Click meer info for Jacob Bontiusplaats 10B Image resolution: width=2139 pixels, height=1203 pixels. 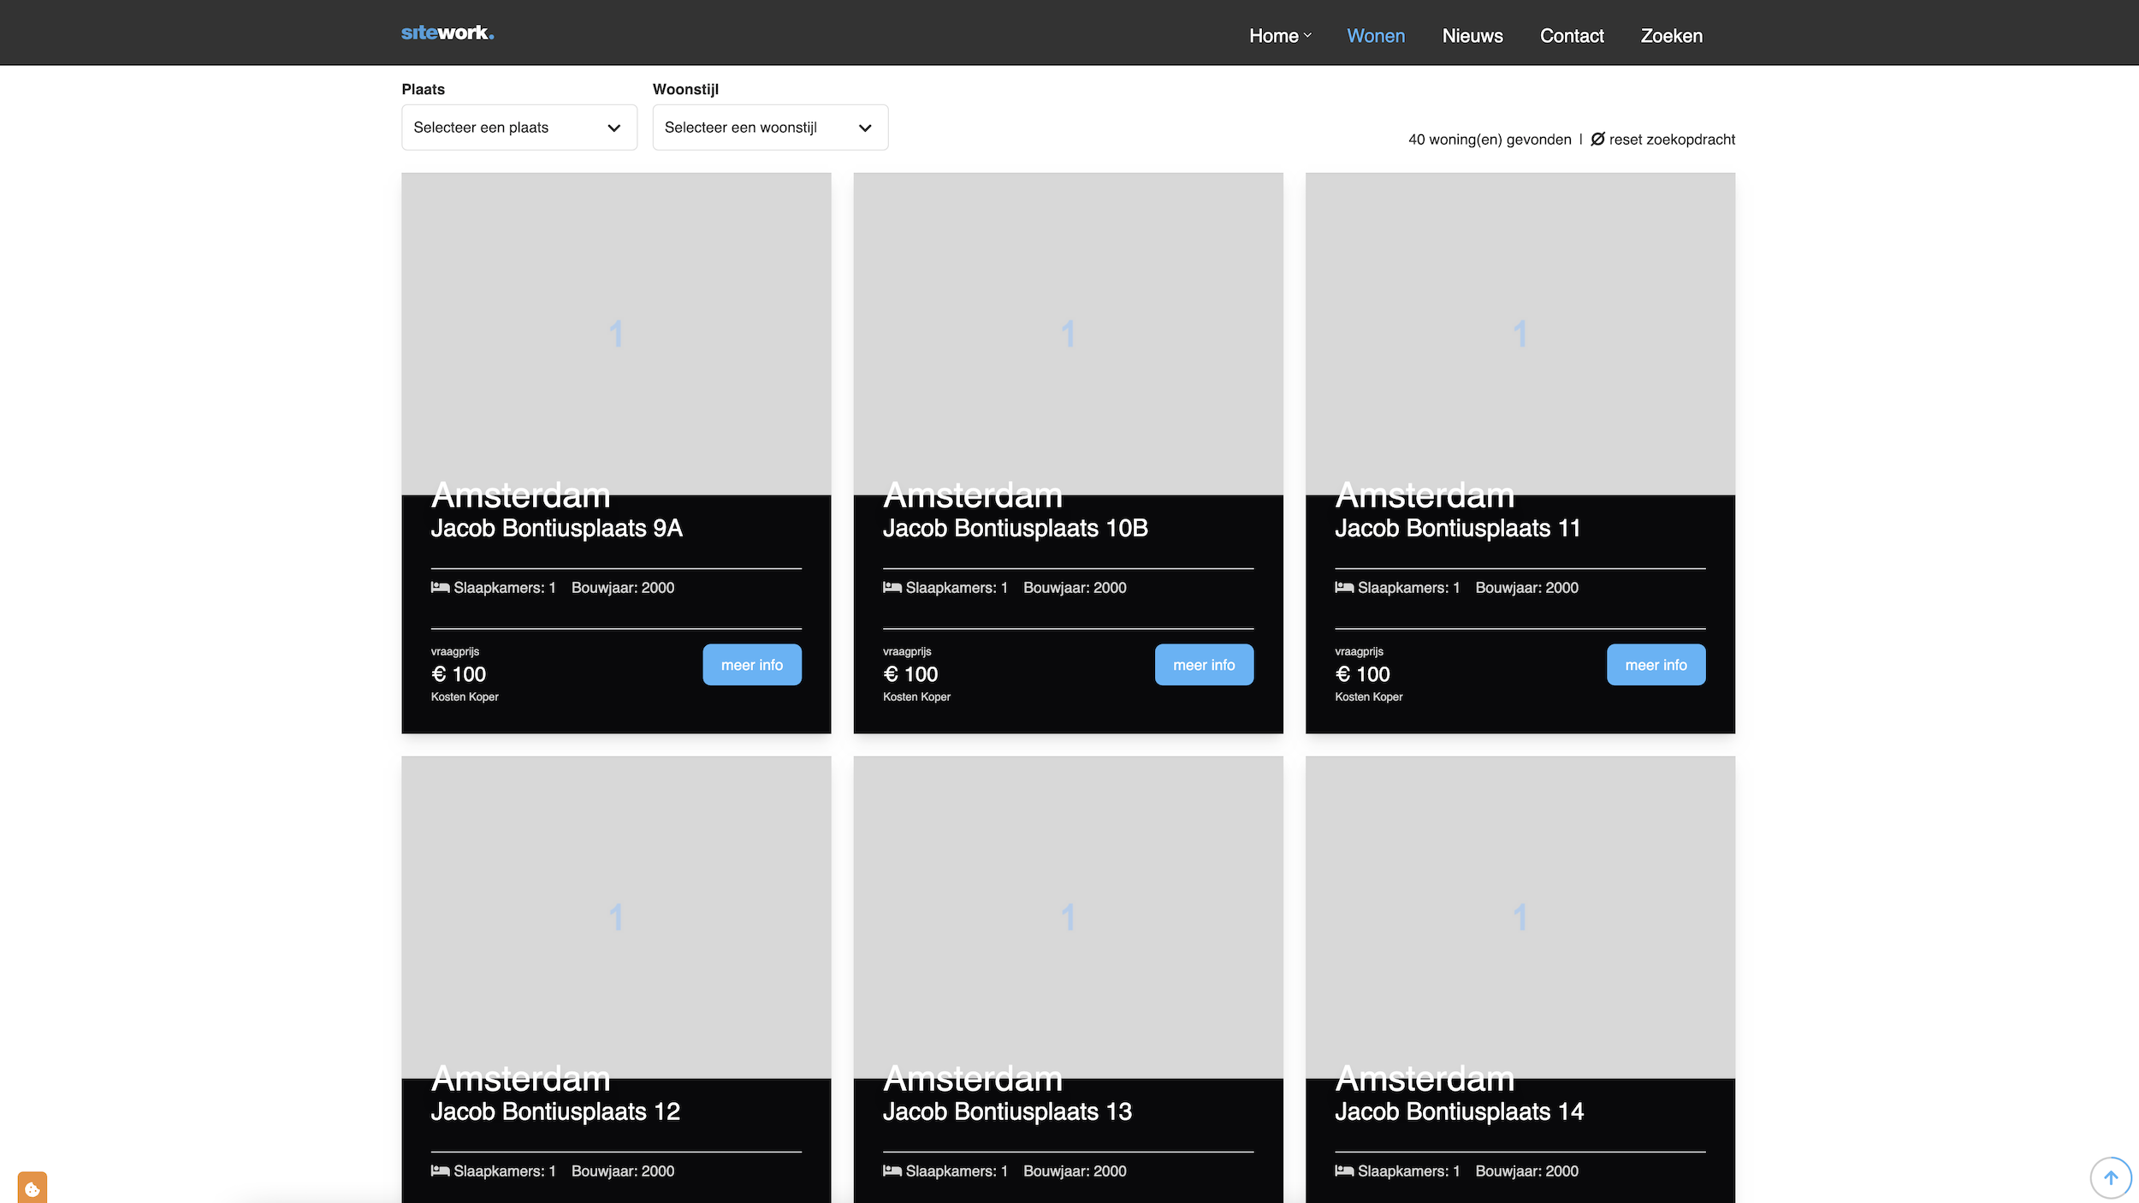coord(1203,665)
